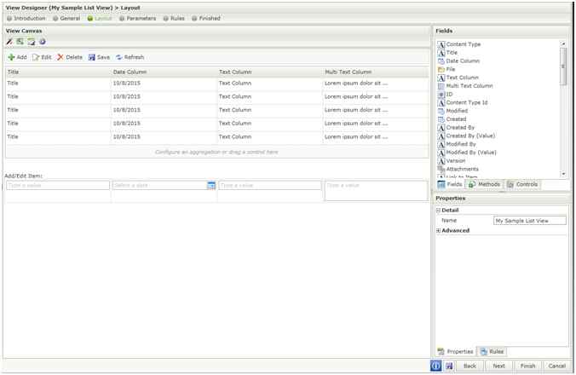Click the Fields list scrollbar thumb
This screenshot has height=375, width=576.
(563, 66)
